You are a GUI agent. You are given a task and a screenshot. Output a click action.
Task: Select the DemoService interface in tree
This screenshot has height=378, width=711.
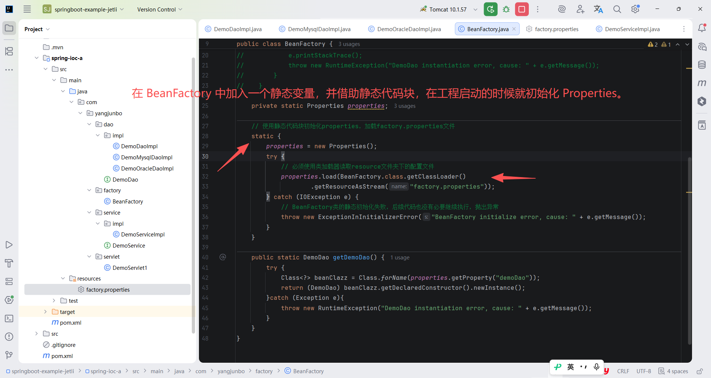tap(128, 245)
